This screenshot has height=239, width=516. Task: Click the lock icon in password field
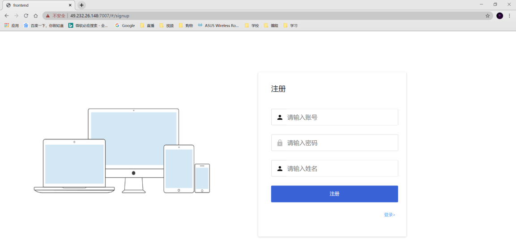point(280,143)
